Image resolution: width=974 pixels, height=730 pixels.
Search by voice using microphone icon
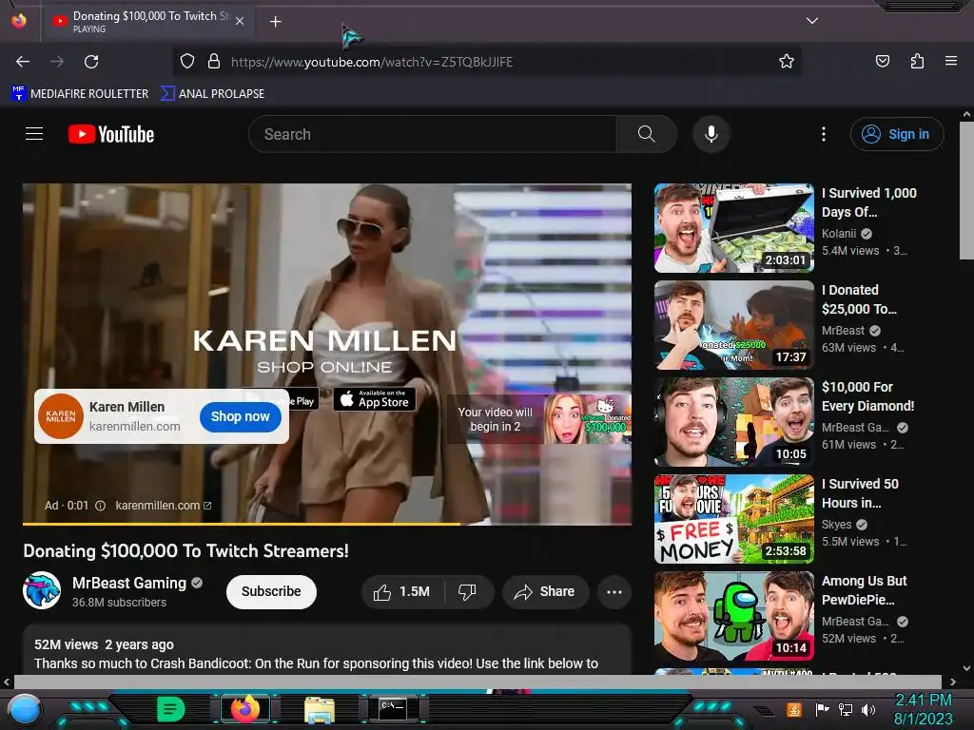[711, 134]
